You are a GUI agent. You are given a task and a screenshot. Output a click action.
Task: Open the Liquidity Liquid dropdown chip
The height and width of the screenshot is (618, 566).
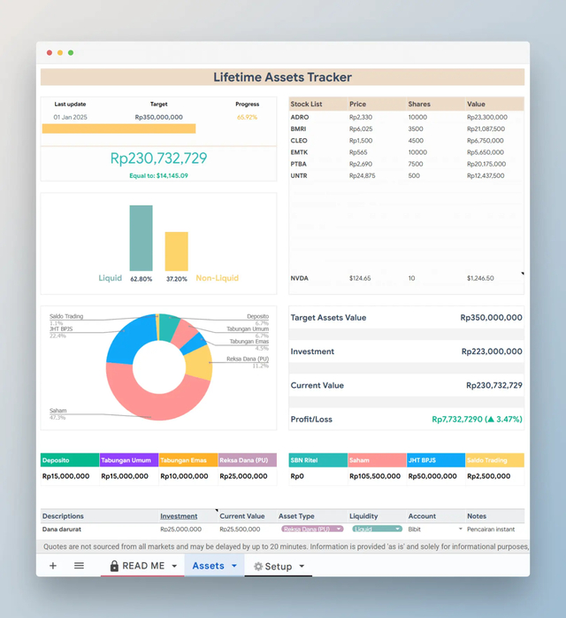tap(377, 529)
